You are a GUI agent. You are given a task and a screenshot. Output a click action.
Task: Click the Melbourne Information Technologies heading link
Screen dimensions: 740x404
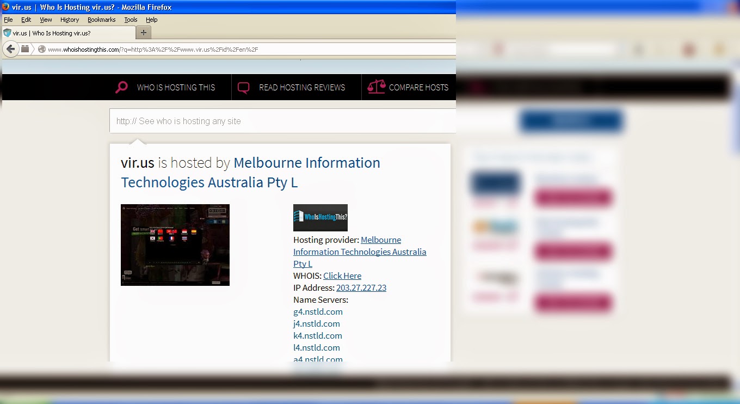tap(250, 172)
